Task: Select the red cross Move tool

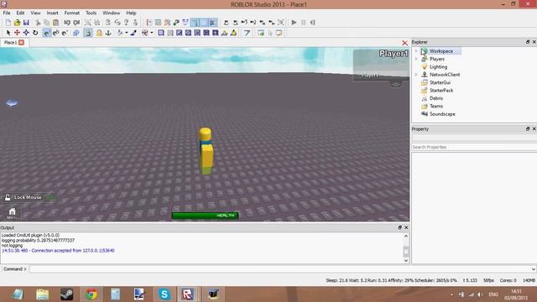Action: pos(17,33)
